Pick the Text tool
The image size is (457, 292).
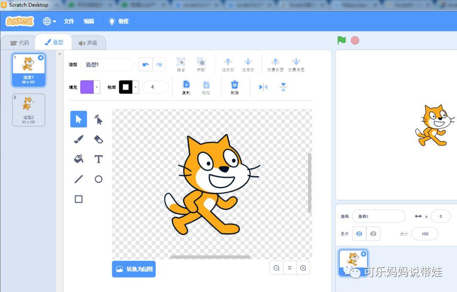pos(98,159)
